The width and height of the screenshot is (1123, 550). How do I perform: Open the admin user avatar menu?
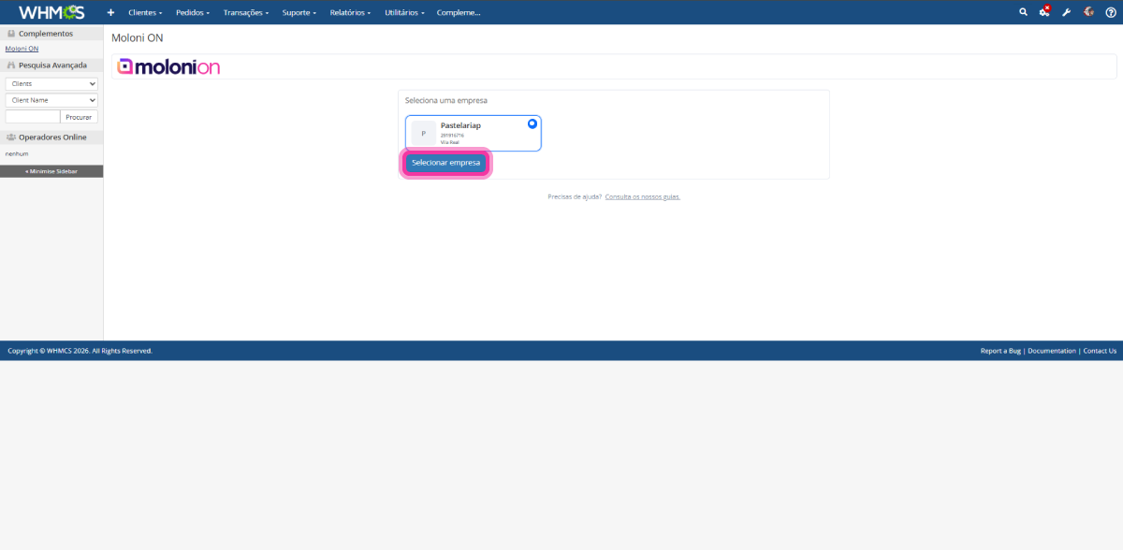point(1088,12)
